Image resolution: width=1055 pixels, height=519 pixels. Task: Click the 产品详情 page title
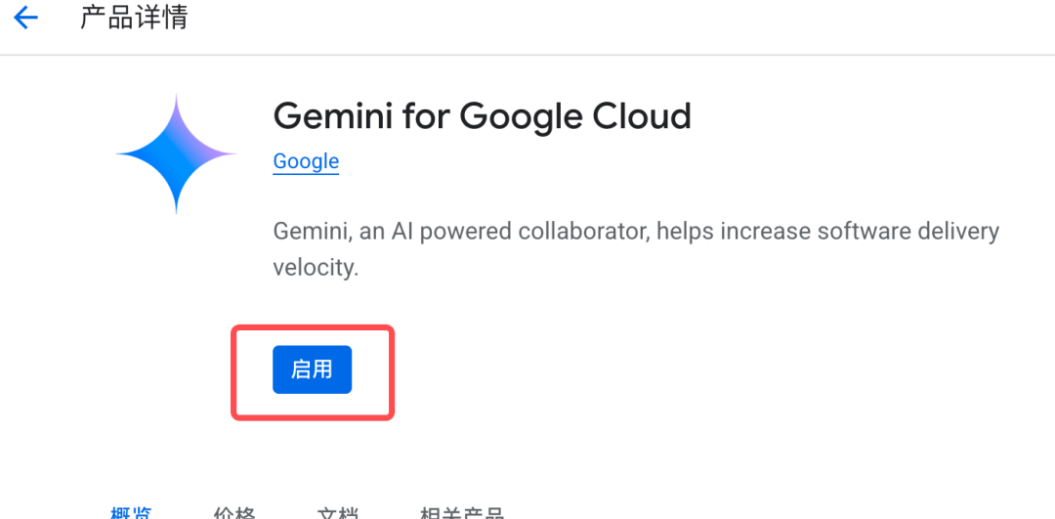click(134, 18)
